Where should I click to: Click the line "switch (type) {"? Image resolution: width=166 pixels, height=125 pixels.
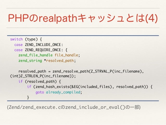pos(26,39)
